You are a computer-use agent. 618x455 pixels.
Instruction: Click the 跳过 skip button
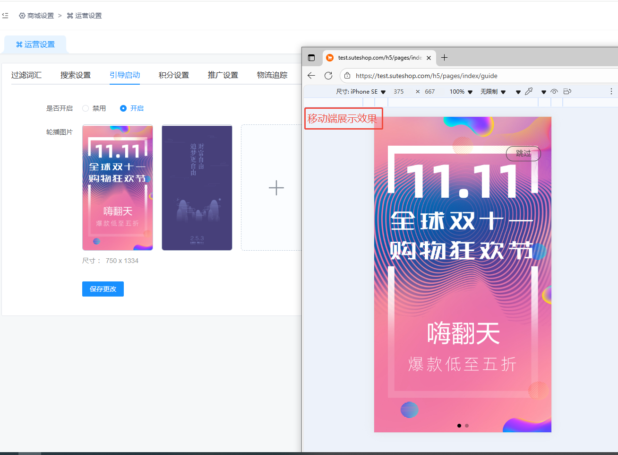tap(523, 154)
